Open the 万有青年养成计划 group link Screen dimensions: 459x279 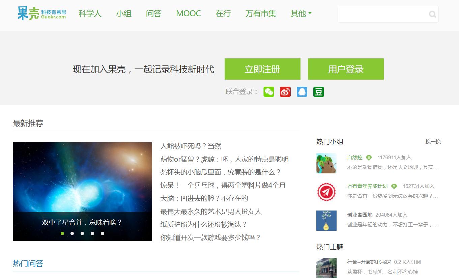367,186
